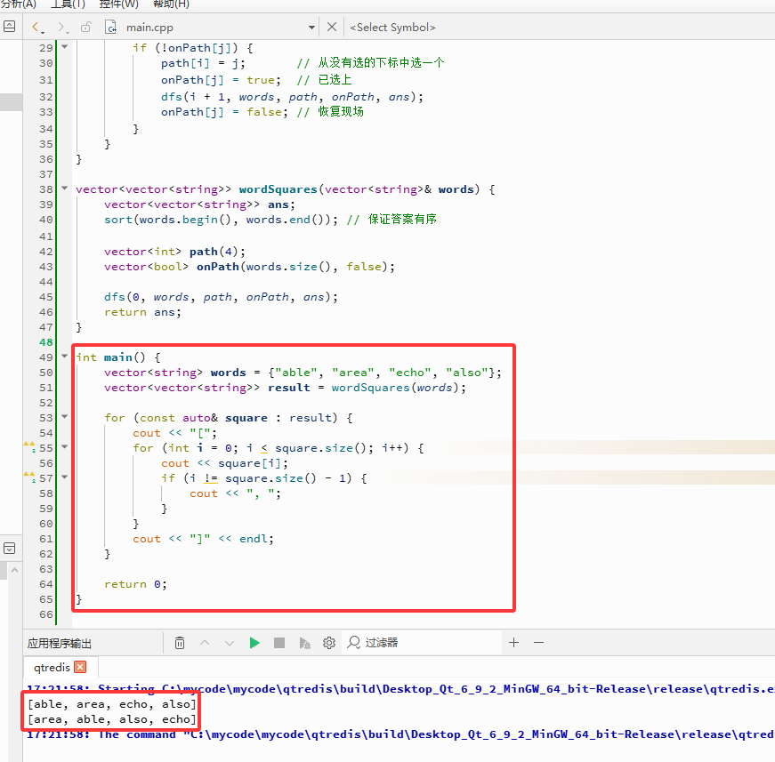This screenshot has width=775, height=762.
Task: Click the comment 恢复现场 on line 33
Action: (341, 112)
